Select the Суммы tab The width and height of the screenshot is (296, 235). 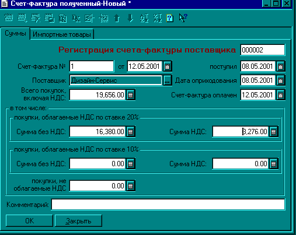15,33
